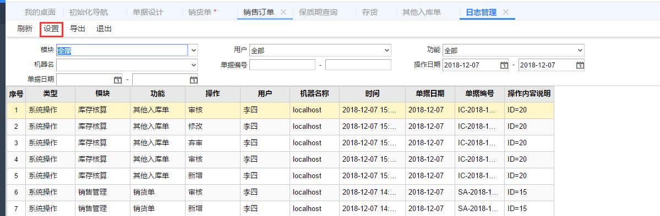Click the 退出 toolbar button
The image size is (660, 216).
(104, 29)
